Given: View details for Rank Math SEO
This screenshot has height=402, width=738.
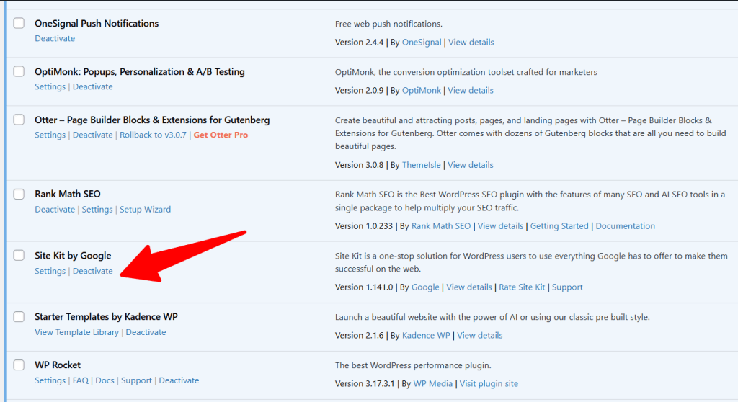Looking at the screenshot, I should coord(500,226).
